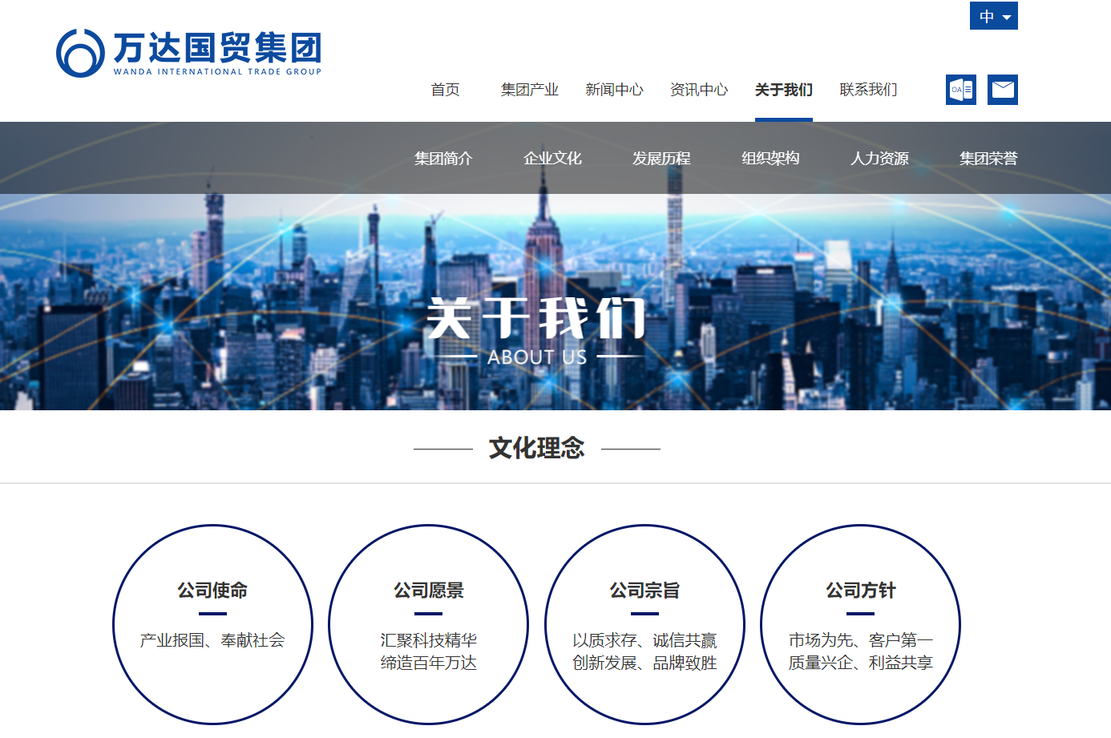
Task: Click the 公司使命 circle card
Action: (x=212, y=623)
